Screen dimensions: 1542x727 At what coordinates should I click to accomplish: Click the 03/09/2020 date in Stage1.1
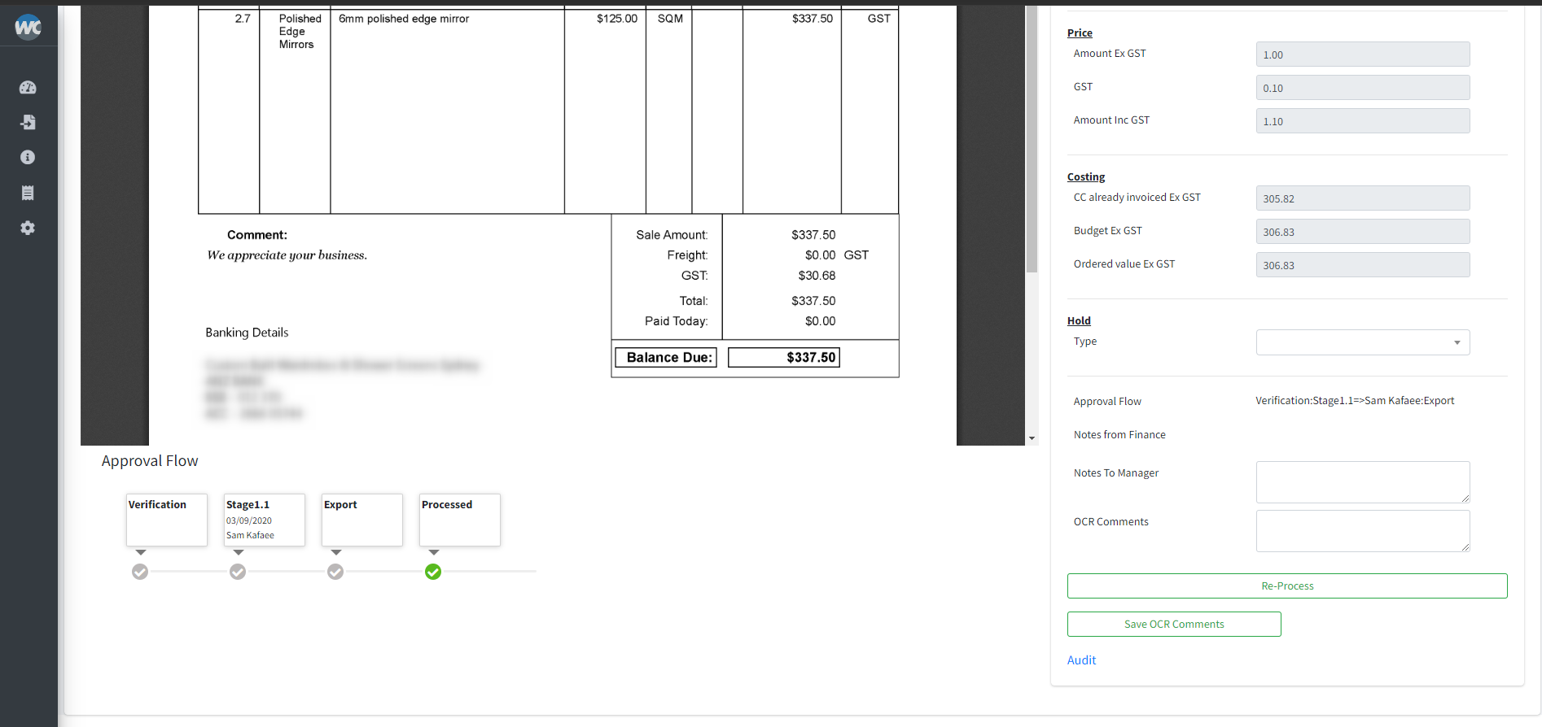[249, 520]
